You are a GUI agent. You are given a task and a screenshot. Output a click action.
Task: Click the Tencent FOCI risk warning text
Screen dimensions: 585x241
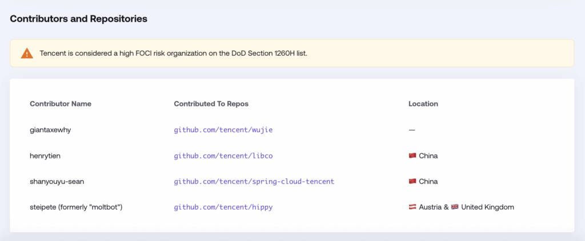174,53
